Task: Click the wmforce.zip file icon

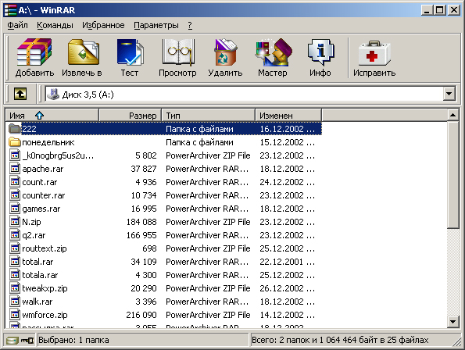Action: tap(15, 314)
